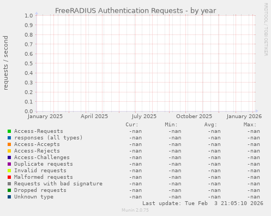Select 'Requests with bad signature' label

[58, 184]
